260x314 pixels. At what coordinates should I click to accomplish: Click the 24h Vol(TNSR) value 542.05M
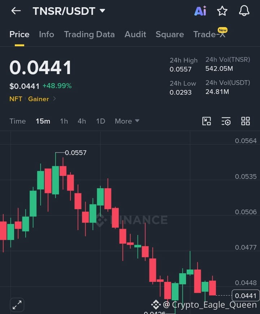point(219,69)
